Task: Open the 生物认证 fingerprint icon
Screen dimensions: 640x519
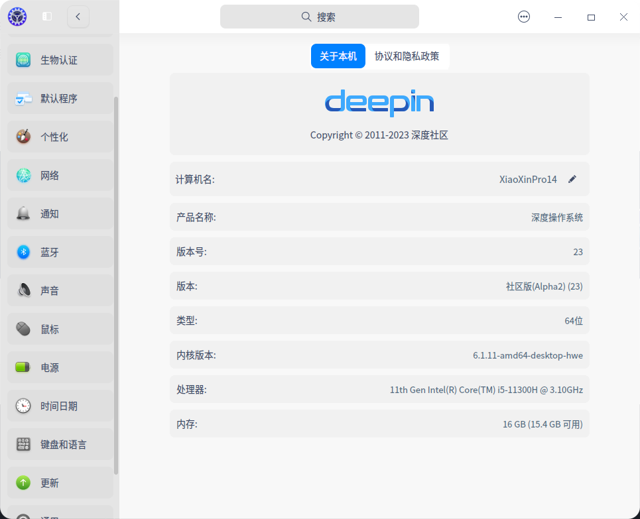Action: pos(23,60)
